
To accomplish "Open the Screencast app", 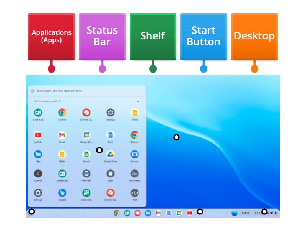I will [37, 112].
